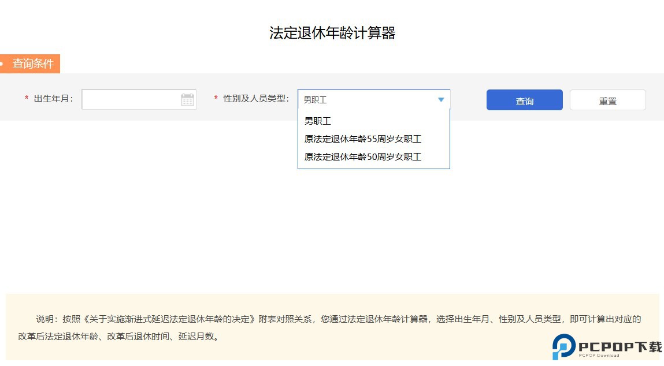Click the page title 法定退休年龄计算器
This screenshot has height=366, width=664.
(x=332, y=33)
